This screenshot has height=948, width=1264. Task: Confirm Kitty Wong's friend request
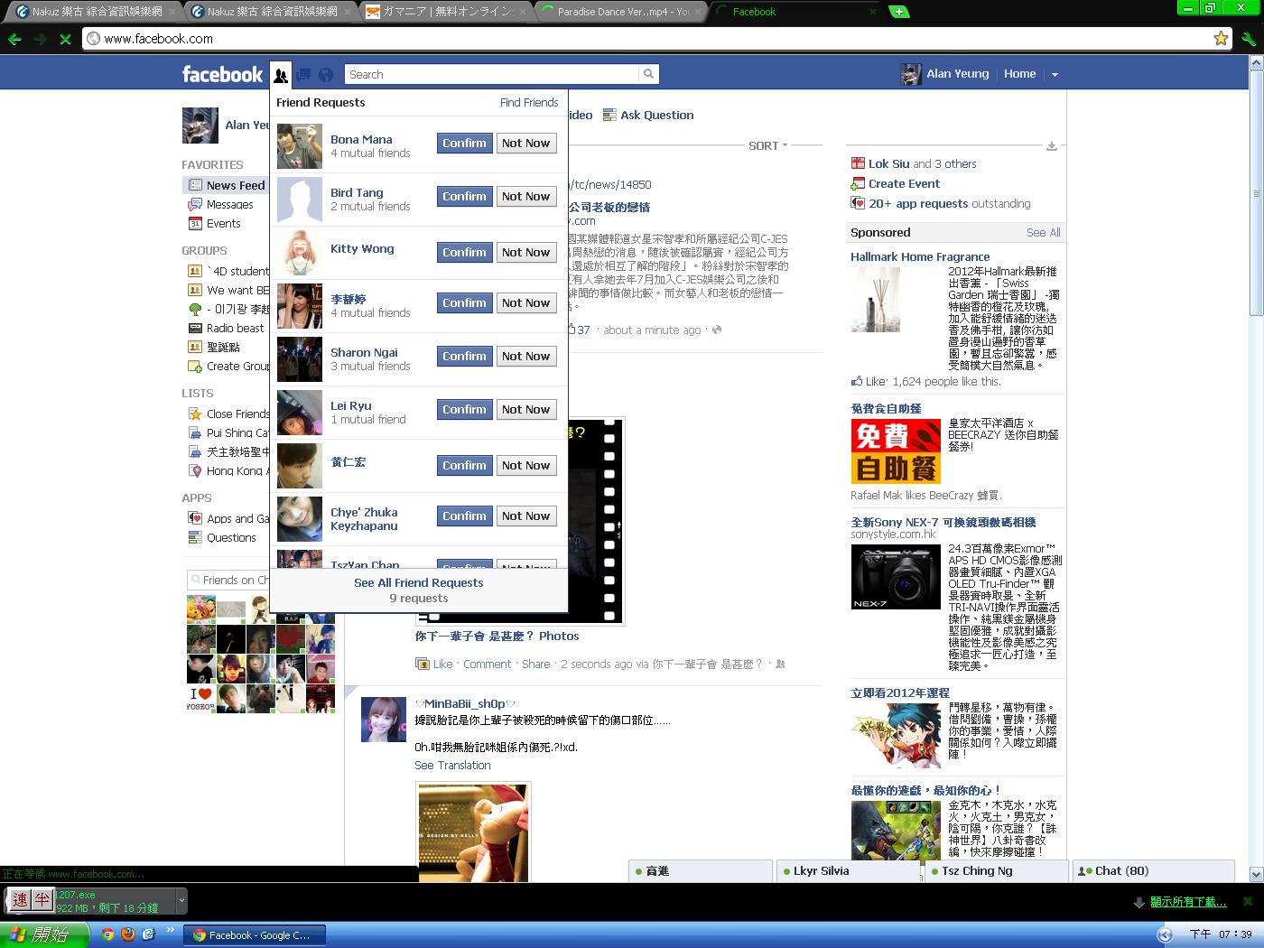(464, 252)
